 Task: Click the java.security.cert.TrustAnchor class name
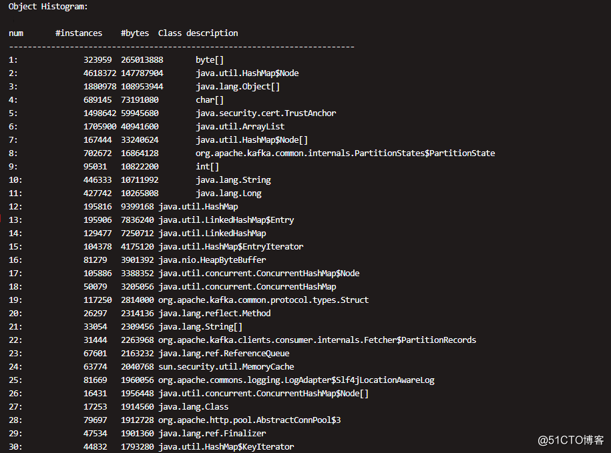coord(266,113)
